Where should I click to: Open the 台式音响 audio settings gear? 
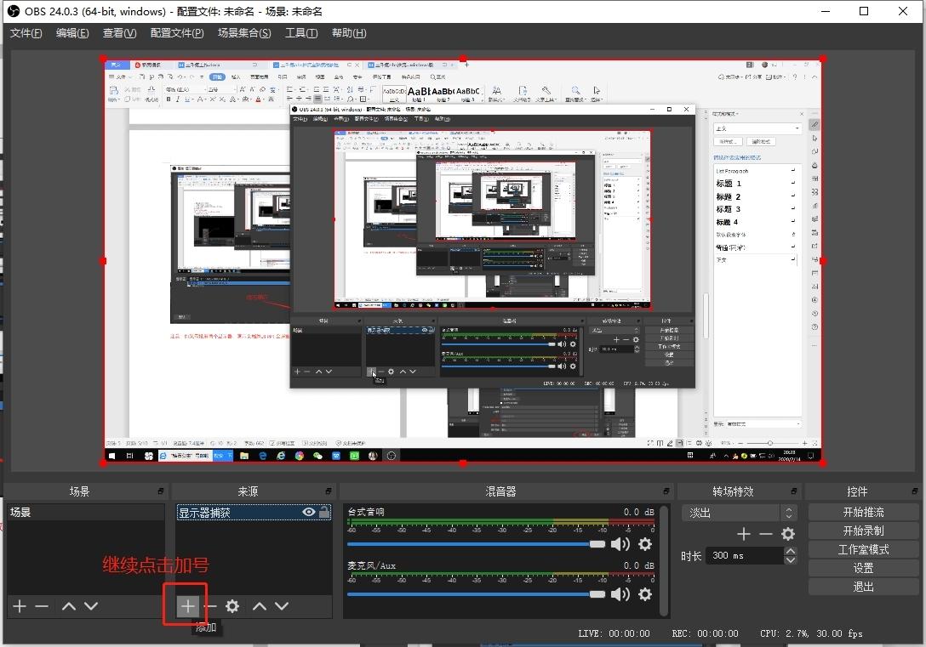[645, 544]
